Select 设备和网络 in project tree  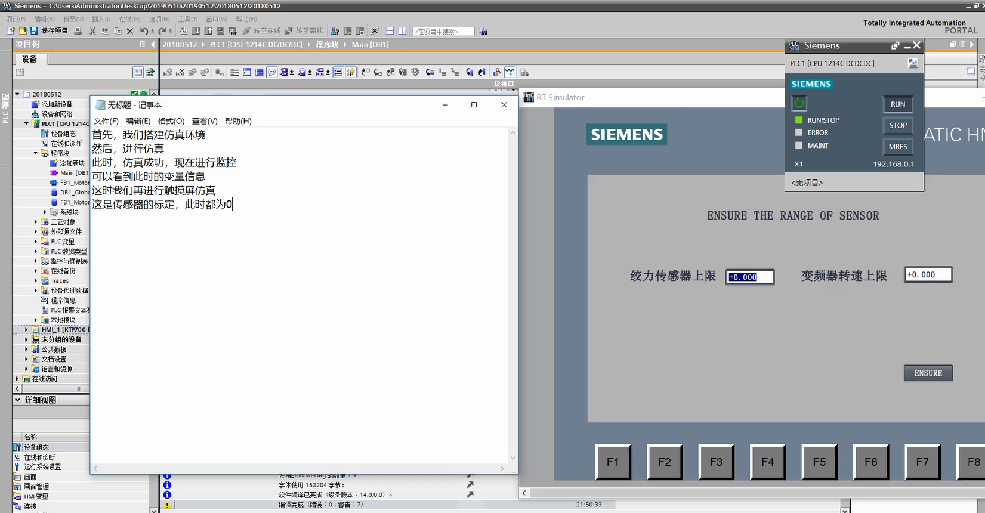[x=53, y=114]
